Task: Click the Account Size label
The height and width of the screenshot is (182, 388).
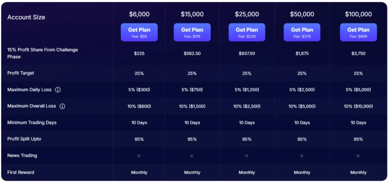Action: [x=26, y=17]
